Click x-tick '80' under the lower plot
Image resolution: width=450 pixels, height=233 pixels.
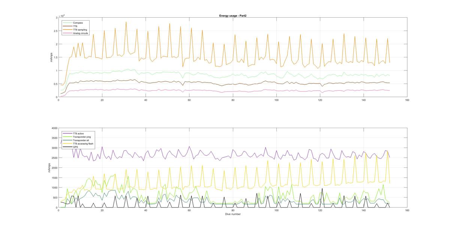click(233, 211)
